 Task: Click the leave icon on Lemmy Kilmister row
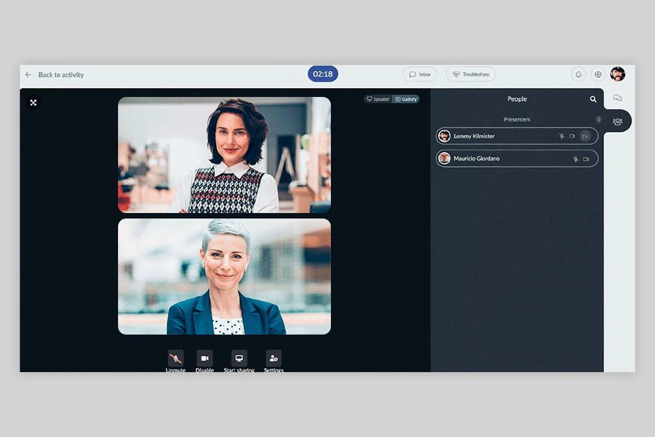coord(585,137)
